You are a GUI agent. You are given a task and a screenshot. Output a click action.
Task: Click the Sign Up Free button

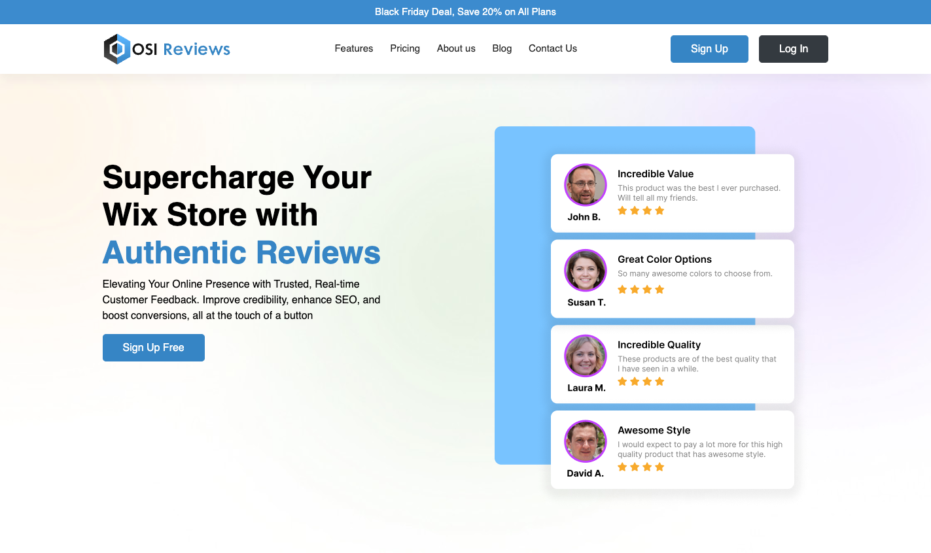(x=154, y=348)
